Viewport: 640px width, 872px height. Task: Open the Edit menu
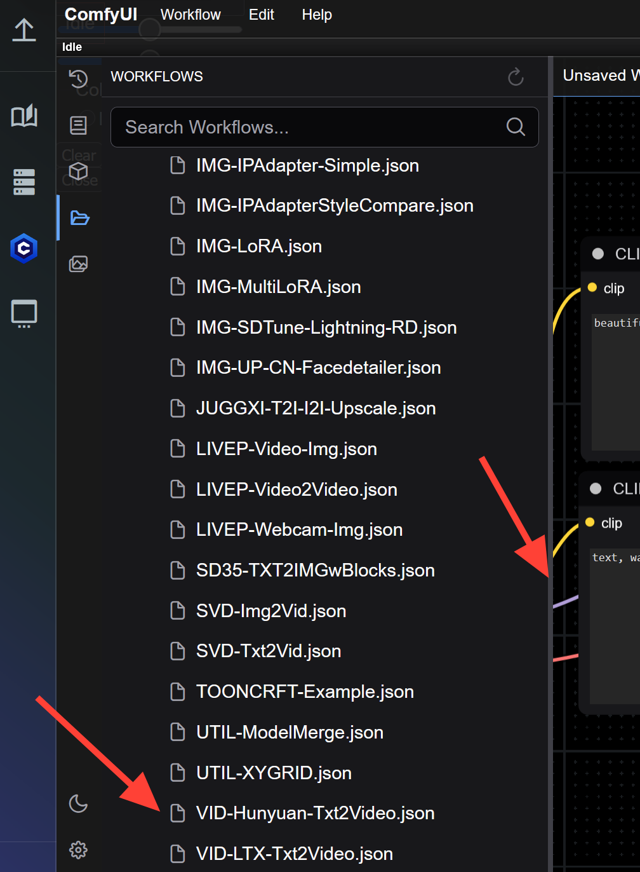(x=262, y=15)
